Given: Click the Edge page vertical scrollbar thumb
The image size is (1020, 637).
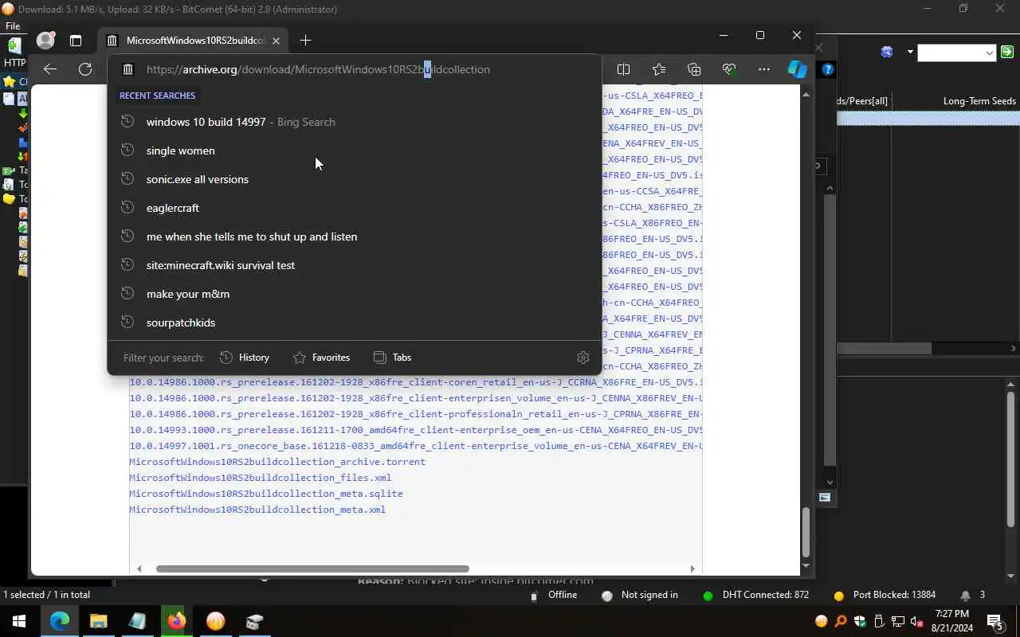Looking at the screenshot, I should click(x=806, y=532).
